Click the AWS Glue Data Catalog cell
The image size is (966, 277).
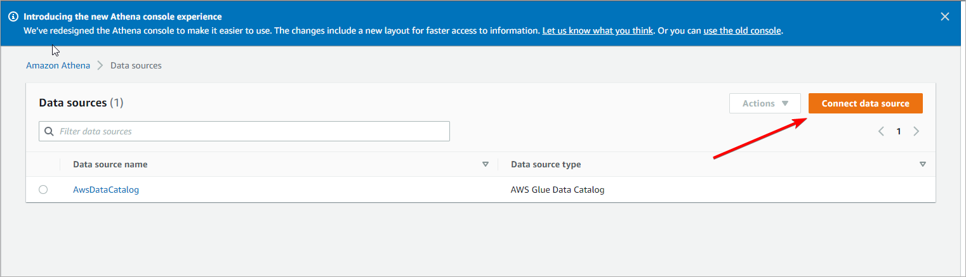pyautogui.click(x=557, y=190)
